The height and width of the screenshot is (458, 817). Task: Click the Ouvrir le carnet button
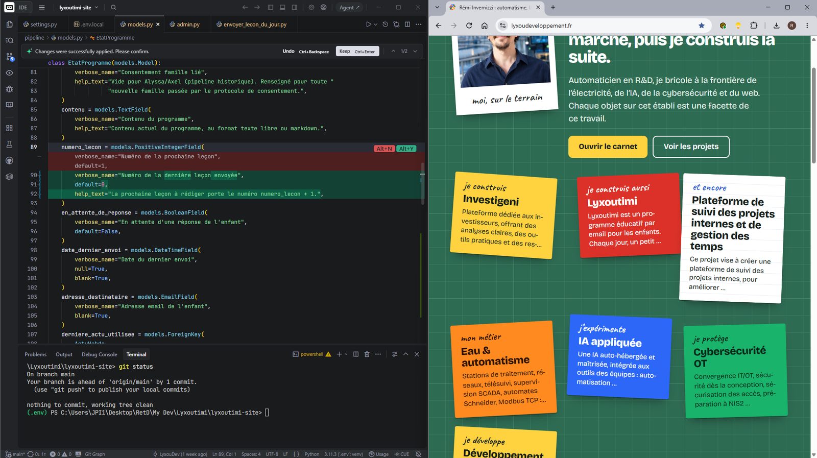coord(608,147)
